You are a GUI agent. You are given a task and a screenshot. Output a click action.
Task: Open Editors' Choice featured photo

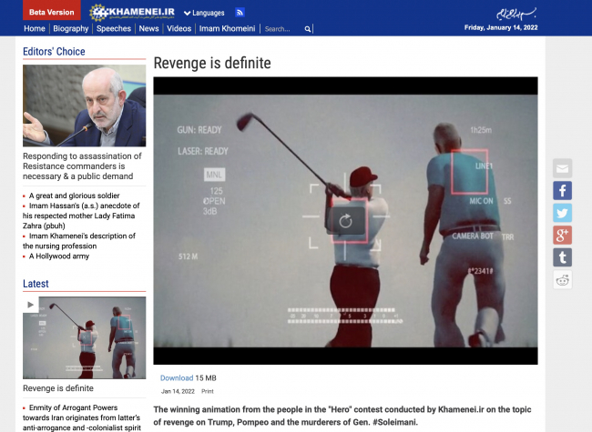tap(84, 105)
